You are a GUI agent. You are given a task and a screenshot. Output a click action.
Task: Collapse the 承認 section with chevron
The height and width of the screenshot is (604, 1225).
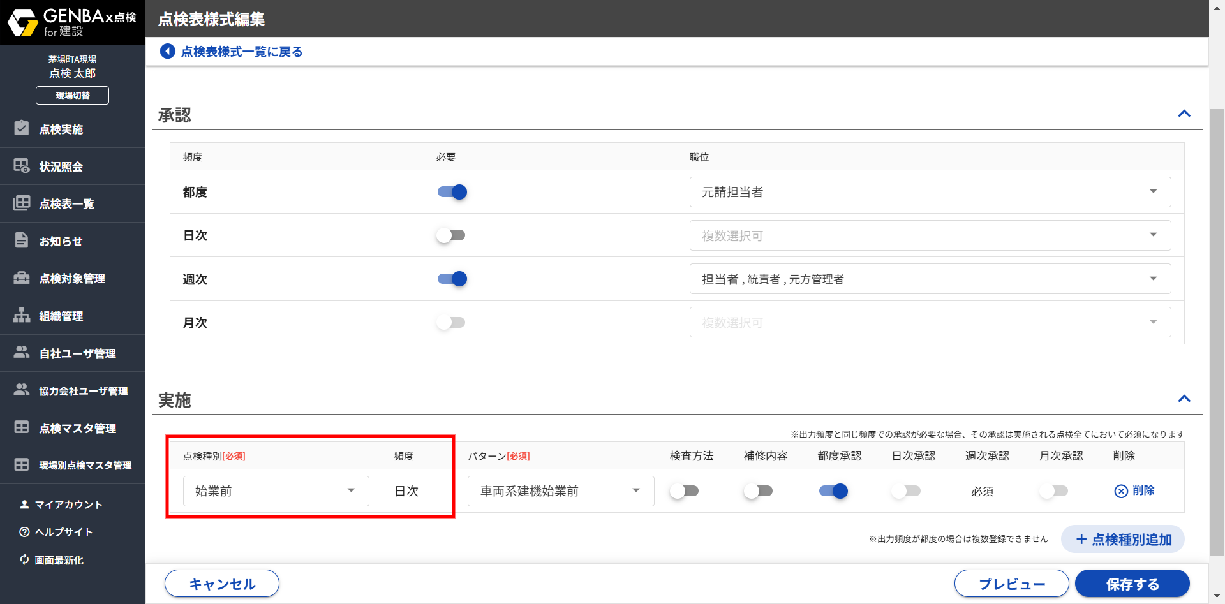point(1184,114)
